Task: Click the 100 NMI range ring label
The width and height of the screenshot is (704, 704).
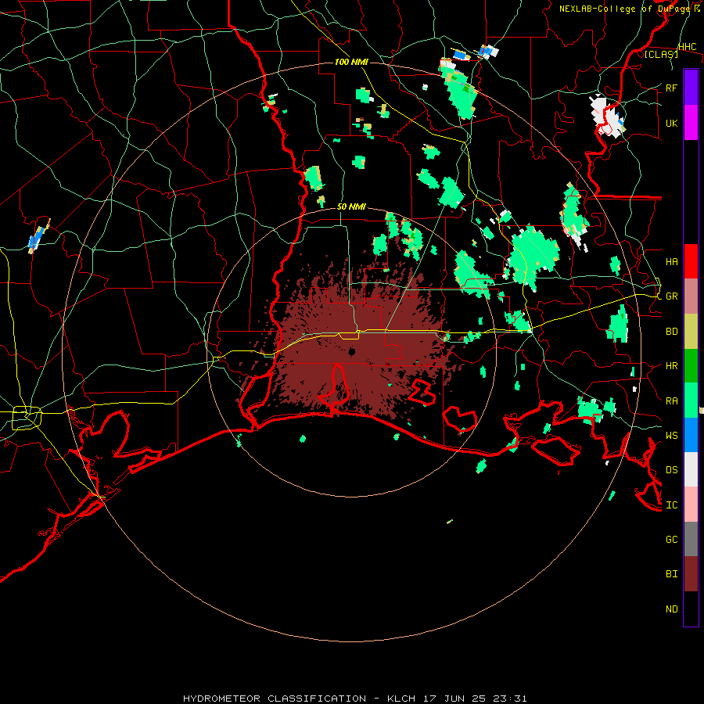Action: click(351, 62)
